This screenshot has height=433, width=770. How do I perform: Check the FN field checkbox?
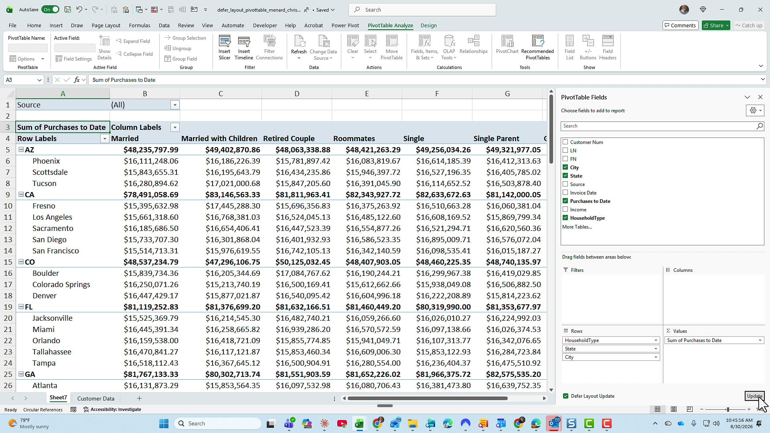[565, 159]
